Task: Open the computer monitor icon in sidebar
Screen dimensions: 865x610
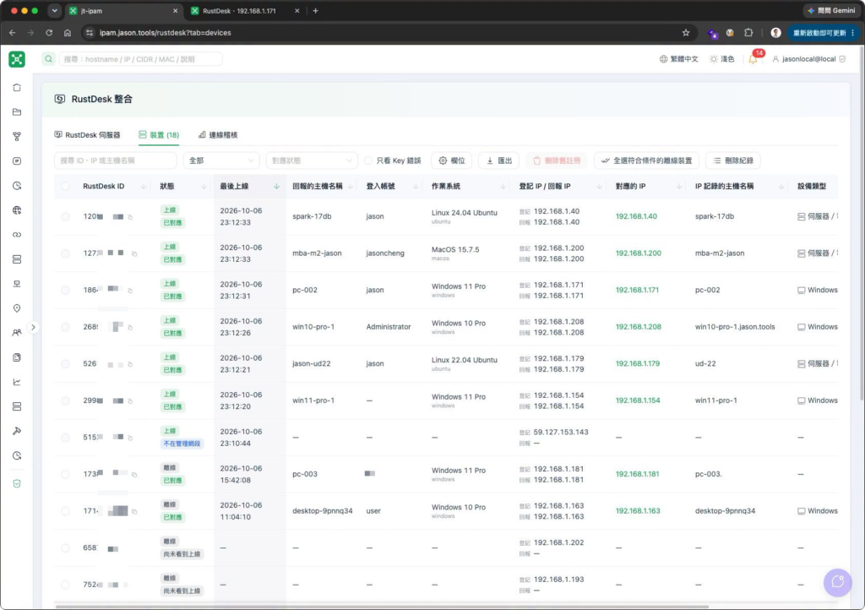Action: [17, 284]
